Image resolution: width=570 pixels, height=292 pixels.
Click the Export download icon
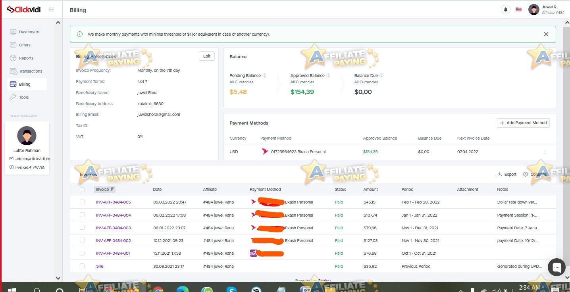[499, 174]
